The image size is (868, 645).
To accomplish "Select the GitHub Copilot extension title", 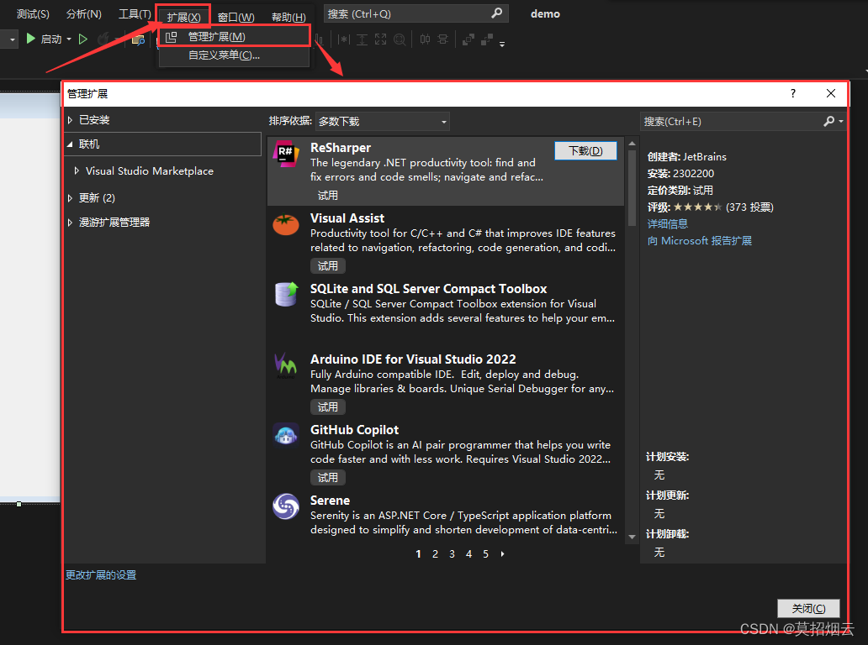I will (354, 430).
